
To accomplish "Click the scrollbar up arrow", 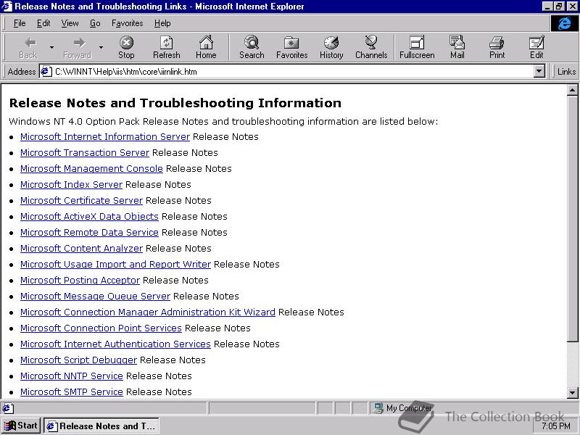I will pyautogui.click(x=572, y=90).
